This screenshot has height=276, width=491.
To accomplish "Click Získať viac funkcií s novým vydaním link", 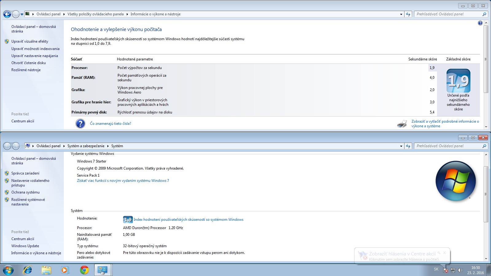I will pos(123,181).
